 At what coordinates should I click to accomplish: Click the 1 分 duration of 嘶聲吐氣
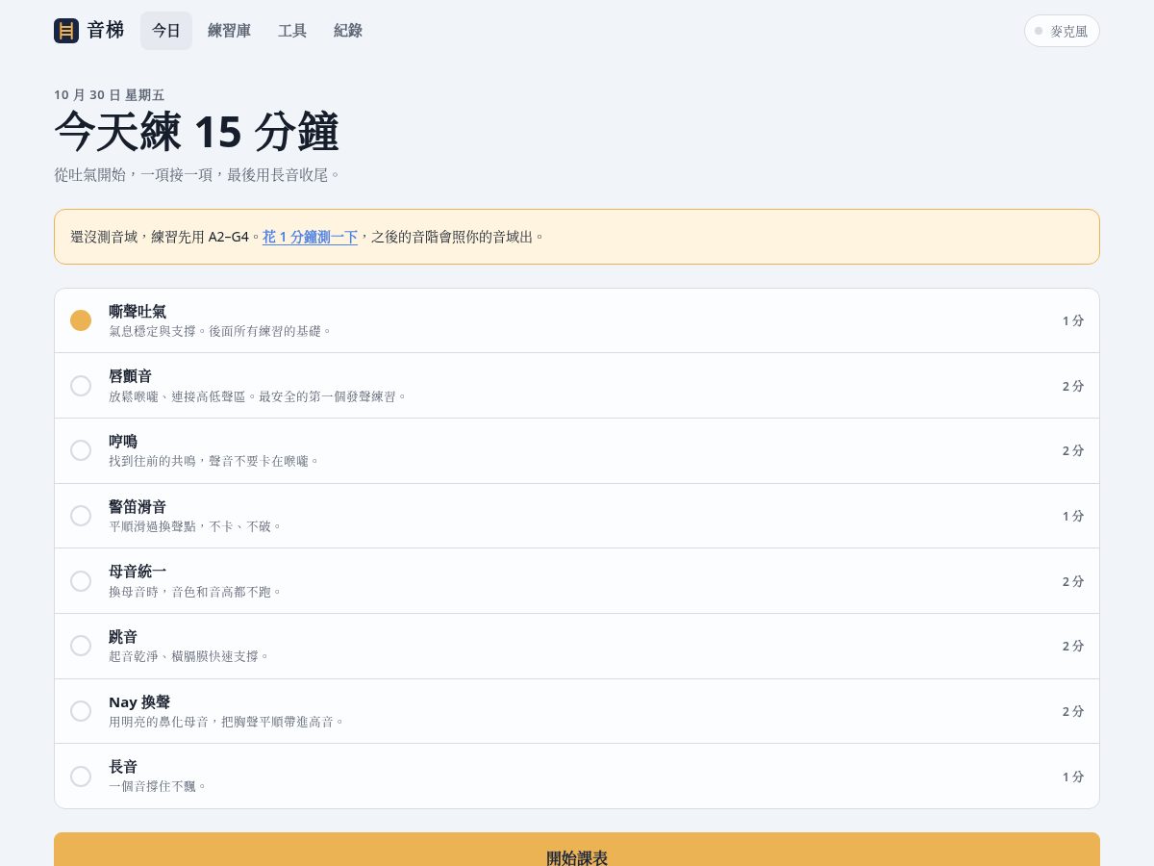coord(1073,320)
